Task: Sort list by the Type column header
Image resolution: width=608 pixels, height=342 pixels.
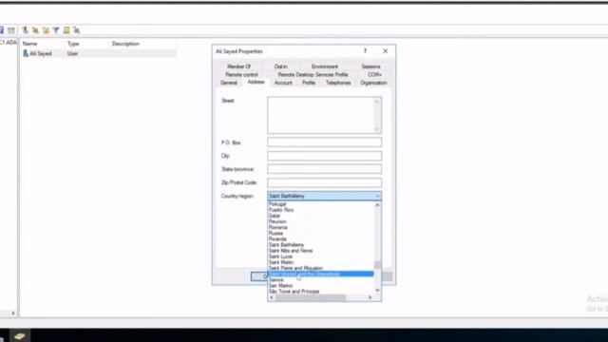Action: click(73, 44)
